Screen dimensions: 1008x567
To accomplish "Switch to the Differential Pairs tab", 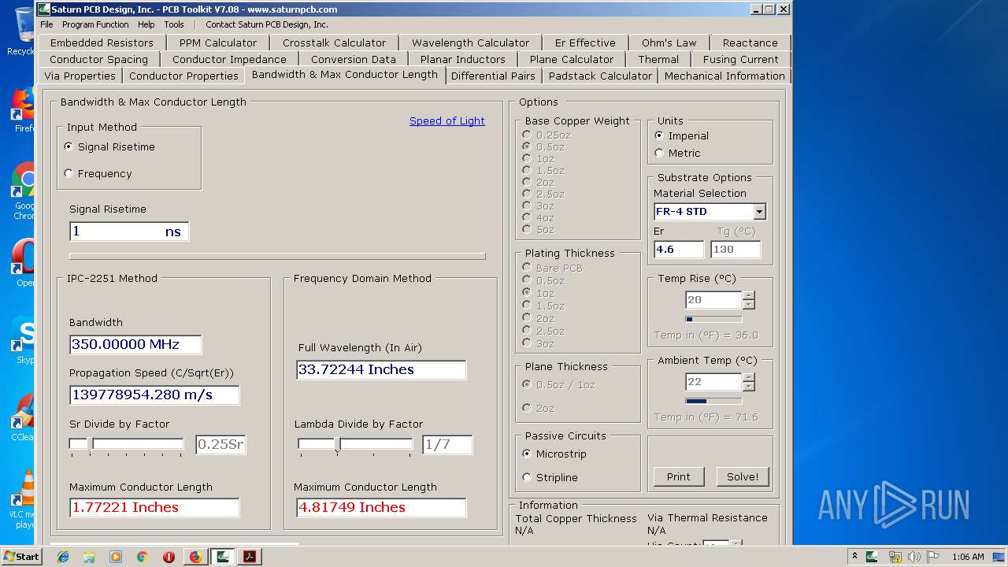I will coord(494,76).
